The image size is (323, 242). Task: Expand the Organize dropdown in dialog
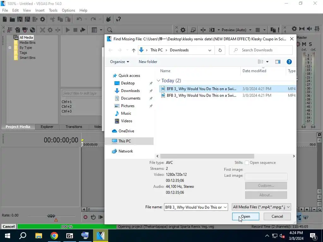click(120, 62)
